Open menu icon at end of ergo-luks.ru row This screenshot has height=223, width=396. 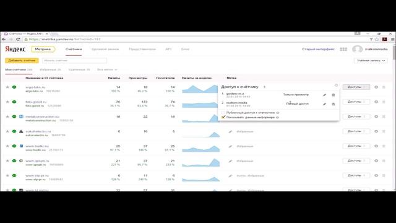tap(384, 87)
